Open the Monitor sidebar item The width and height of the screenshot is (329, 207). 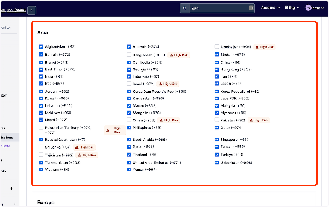(x=6, y=27)
